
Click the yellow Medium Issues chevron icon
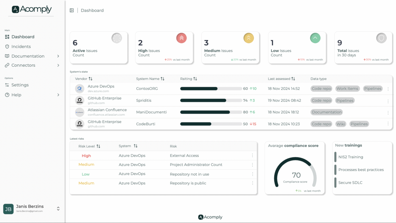(248, 38)
